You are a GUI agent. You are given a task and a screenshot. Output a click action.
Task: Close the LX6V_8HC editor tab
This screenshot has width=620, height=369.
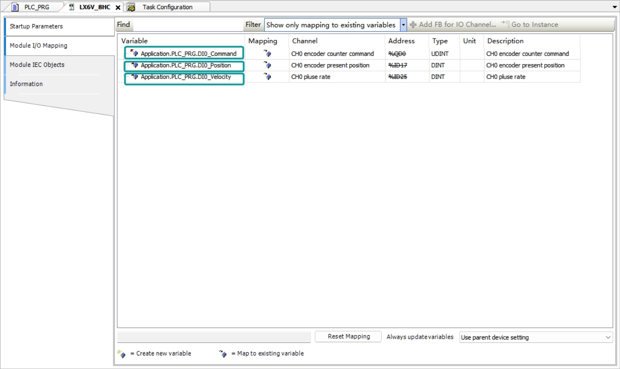118,7
